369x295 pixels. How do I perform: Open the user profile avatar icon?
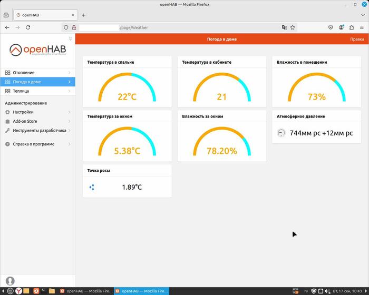[10, 281]
